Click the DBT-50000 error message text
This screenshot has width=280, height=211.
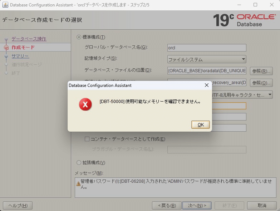pyautogui.click(x=150, y=102)
